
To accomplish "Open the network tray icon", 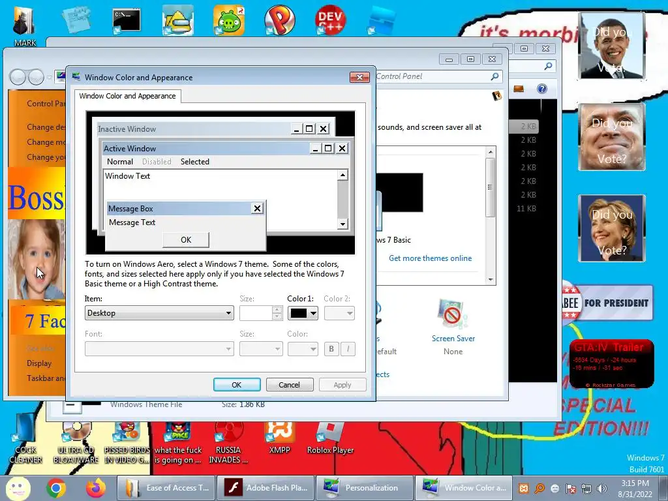I will [x=586, y=488].
